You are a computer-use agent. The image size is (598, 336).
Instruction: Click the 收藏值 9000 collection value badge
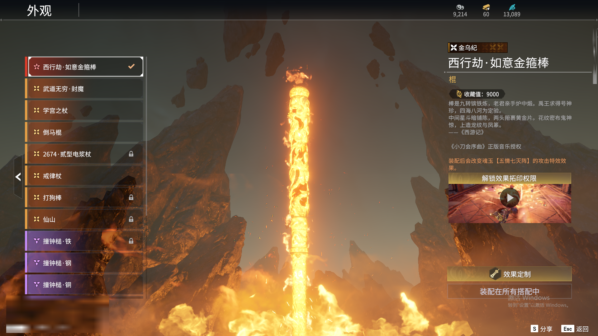477,94
